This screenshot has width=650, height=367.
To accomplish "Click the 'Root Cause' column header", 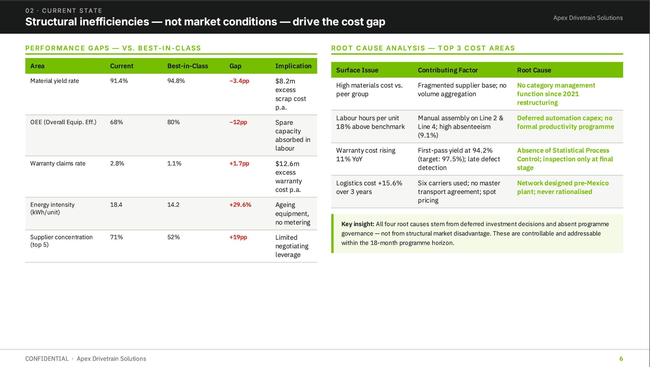I will pyautogui.click(x=534, y=70).
